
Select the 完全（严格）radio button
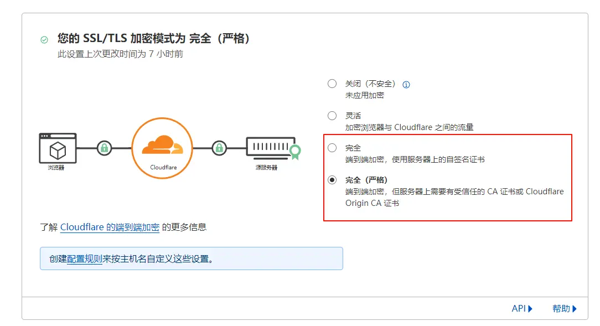332,180
